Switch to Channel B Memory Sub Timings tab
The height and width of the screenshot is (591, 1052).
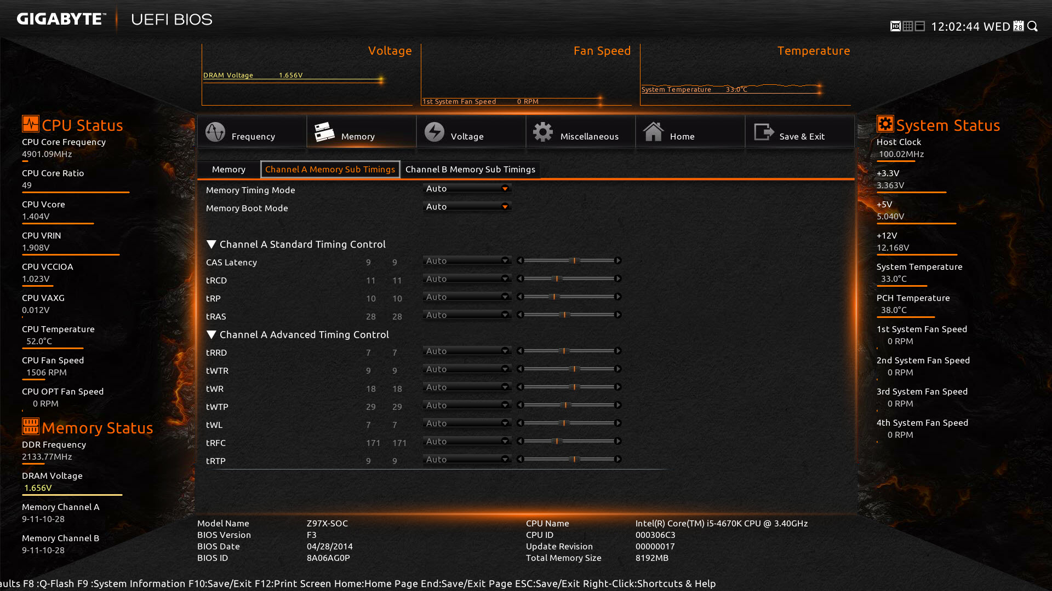[470, 170]
